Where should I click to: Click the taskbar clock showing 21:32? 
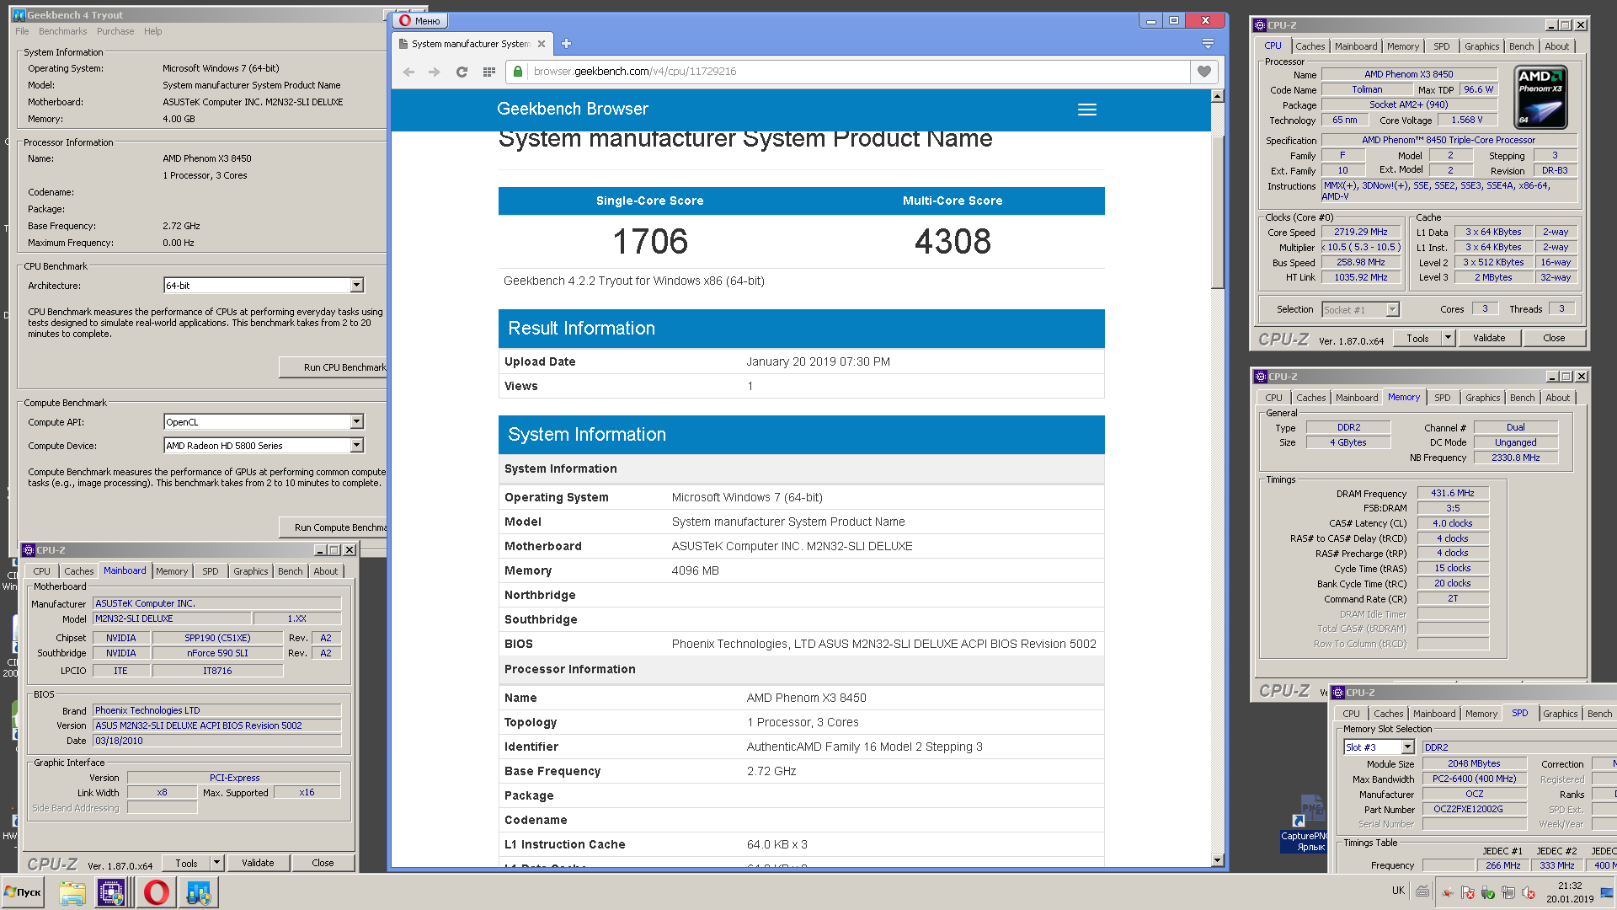(1570, 892)
